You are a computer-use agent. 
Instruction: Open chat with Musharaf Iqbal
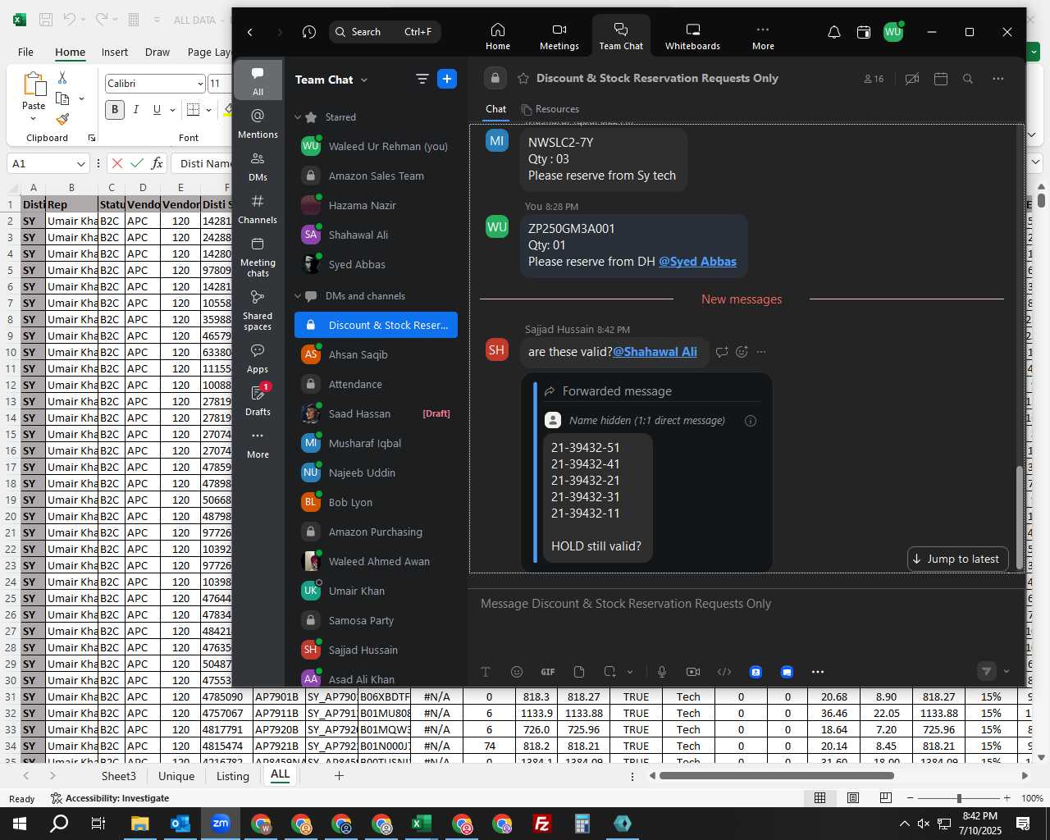(x=376, y=443)
